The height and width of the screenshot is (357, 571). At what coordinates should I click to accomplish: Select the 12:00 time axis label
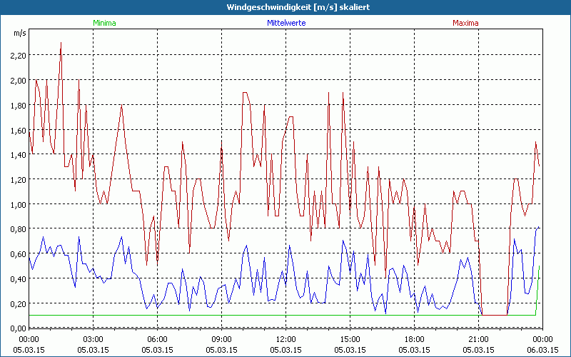(x=285, y=339)
